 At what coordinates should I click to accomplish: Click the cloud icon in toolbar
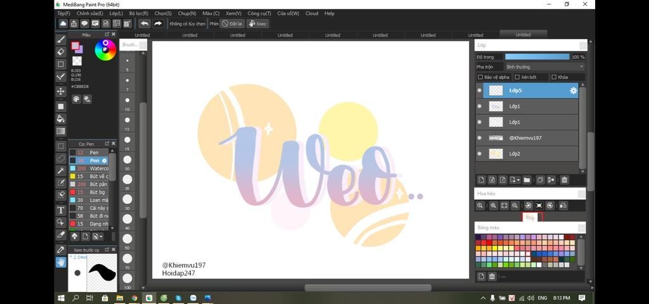click(x=63, y=23)
